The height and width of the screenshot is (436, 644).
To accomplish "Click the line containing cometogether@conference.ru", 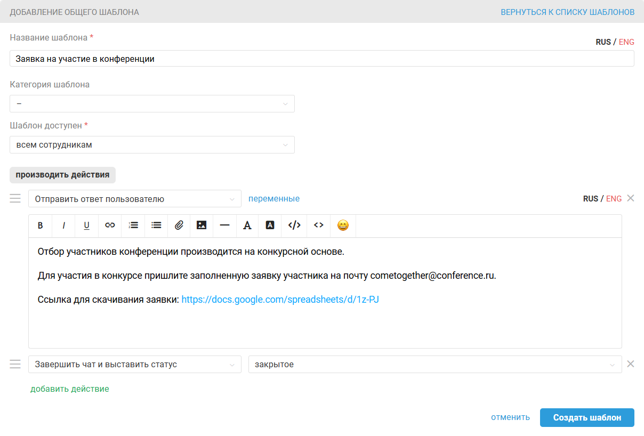I will click(x=267, y=276).
